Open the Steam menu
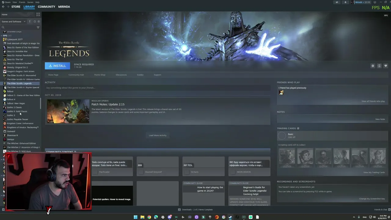 click(6, 2)
